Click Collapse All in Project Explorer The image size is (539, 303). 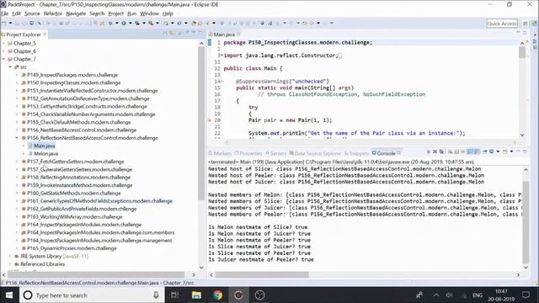tap(165, 33)
